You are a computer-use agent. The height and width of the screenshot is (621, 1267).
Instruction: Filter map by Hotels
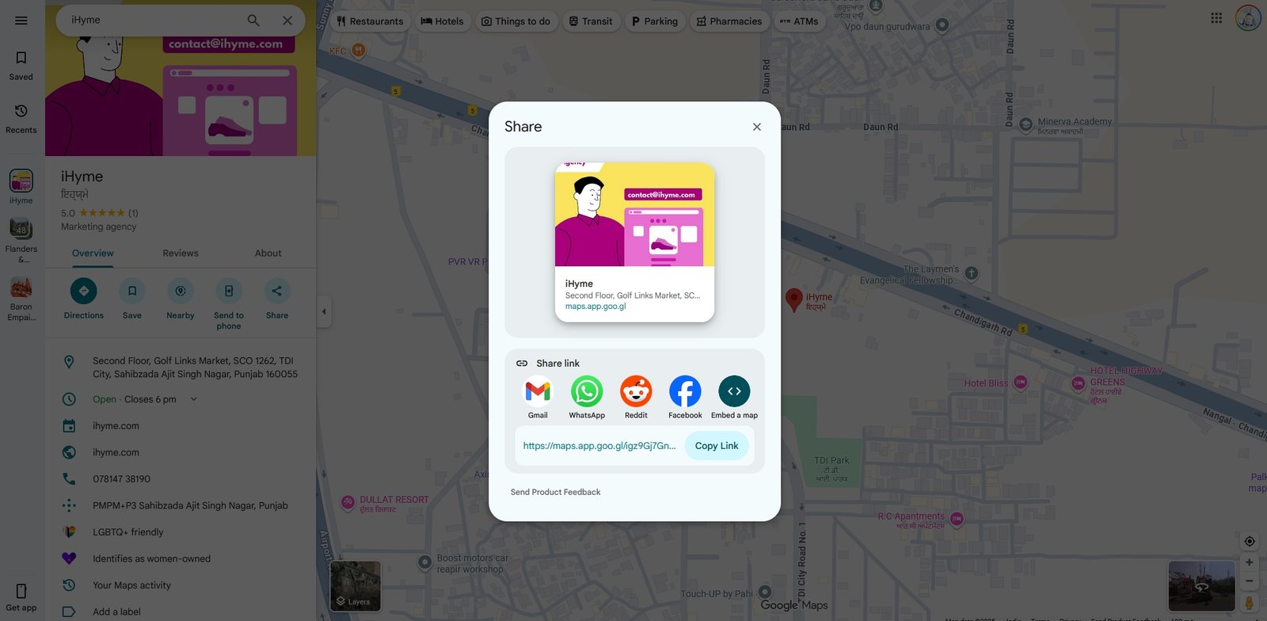pos(443,21)
